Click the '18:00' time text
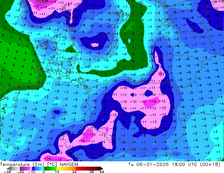Screen dimensions: 224x173 coord(178,165)
